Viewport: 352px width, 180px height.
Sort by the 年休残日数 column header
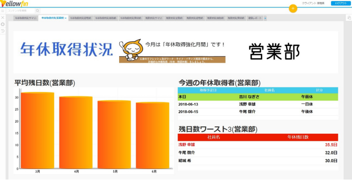tap(298, 137)
